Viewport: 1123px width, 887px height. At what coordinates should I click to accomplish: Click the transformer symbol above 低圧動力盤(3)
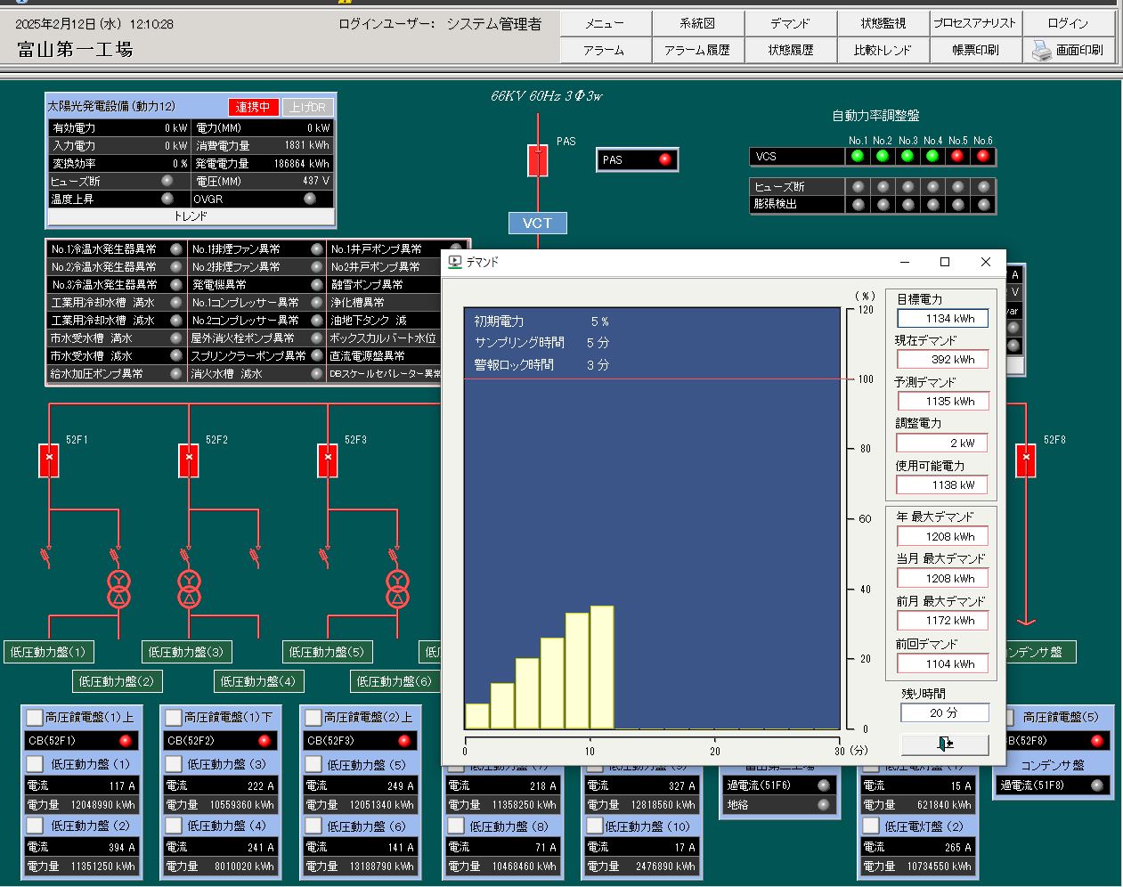point(189,590)
